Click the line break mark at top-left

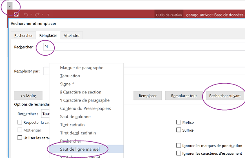[x=10, y=6]
